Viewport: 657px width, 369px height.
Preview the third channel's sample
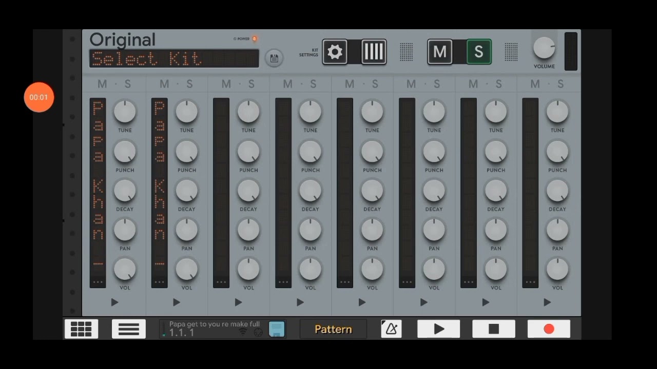click(x=238, y=302)
